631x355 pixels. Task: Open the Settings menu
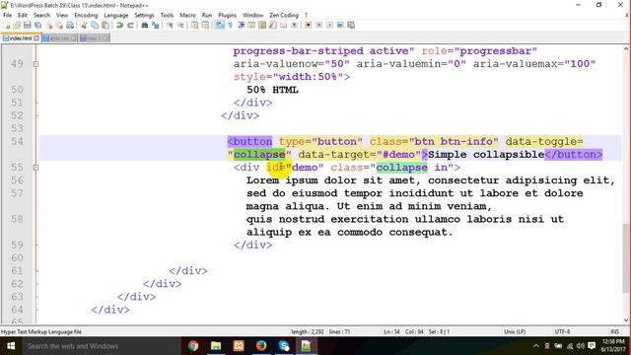tap(144, 15)
